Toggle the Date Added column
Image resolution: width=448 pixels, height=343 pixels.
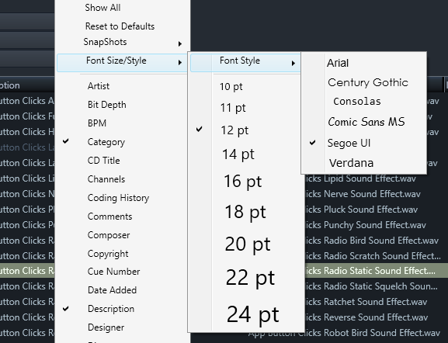[x=112, y=290]
